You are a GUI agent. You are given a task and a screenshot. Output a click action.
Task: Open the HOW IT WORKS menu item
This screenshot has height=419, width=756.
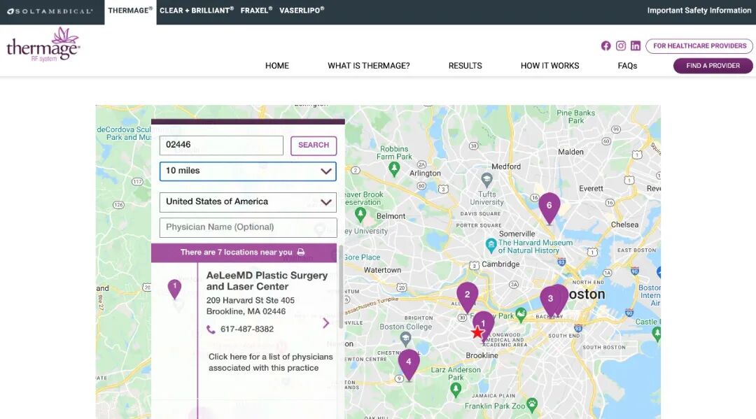tap(550, 66)
